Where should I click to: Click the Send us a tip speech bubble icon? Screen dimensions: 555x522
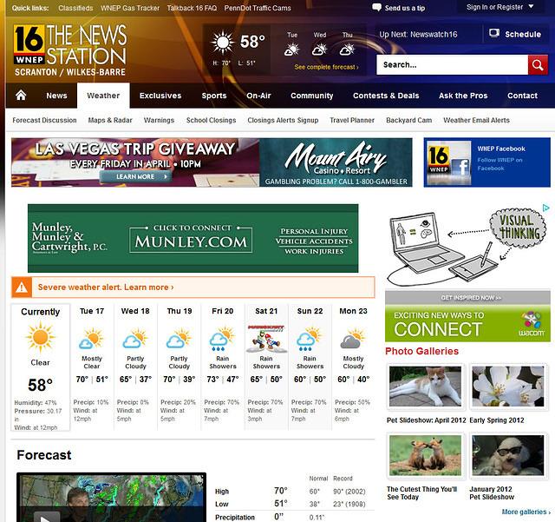376,8
